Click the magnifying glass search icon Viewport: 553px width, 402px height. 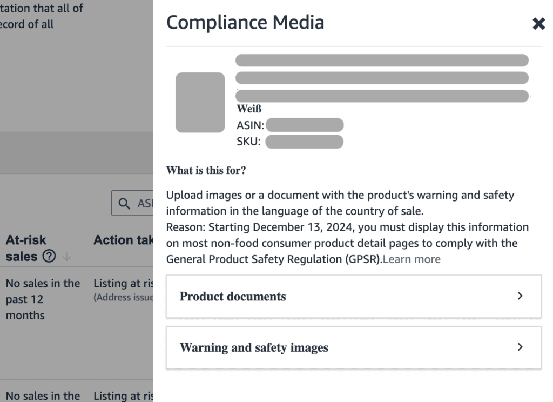click(124, 203)
